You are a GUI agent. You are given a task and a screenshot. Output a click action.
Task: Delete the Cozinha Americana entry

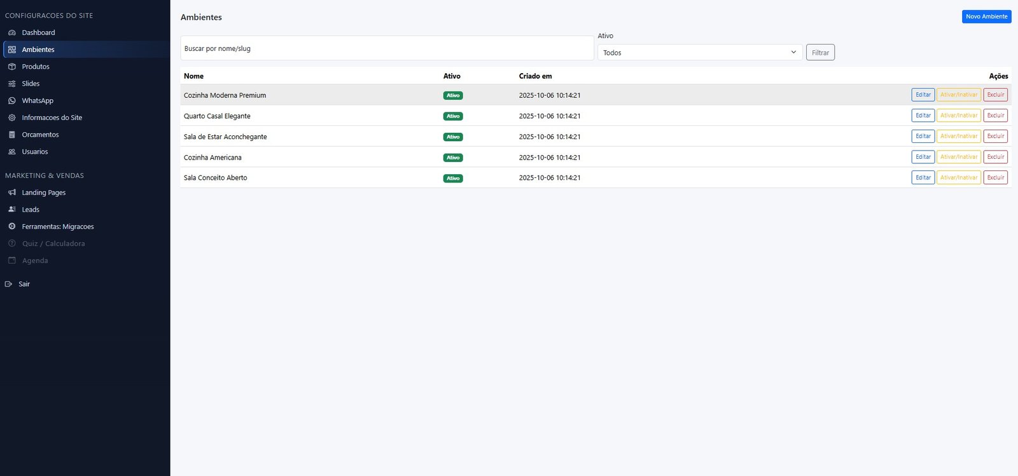pyautogui.click(x=995, y=157)
